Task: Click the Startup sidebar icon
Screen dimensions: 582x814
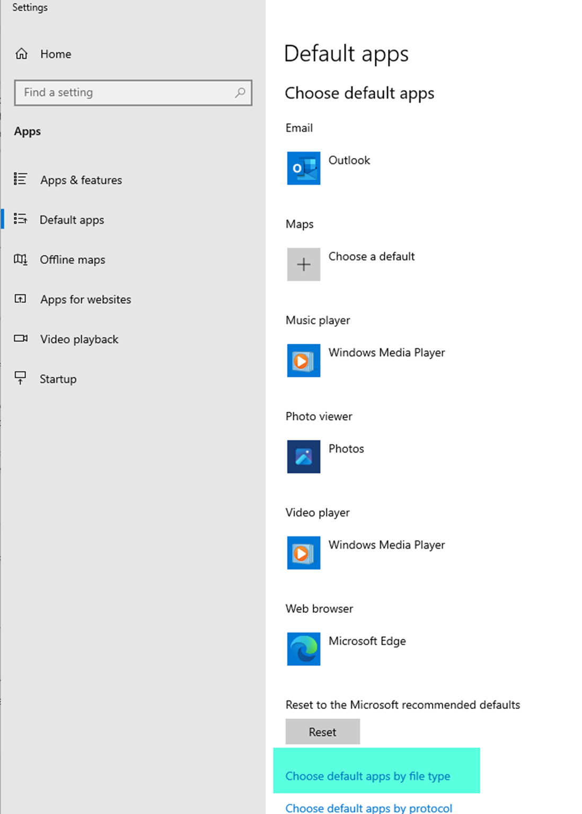Action: [x=20, y=377]
